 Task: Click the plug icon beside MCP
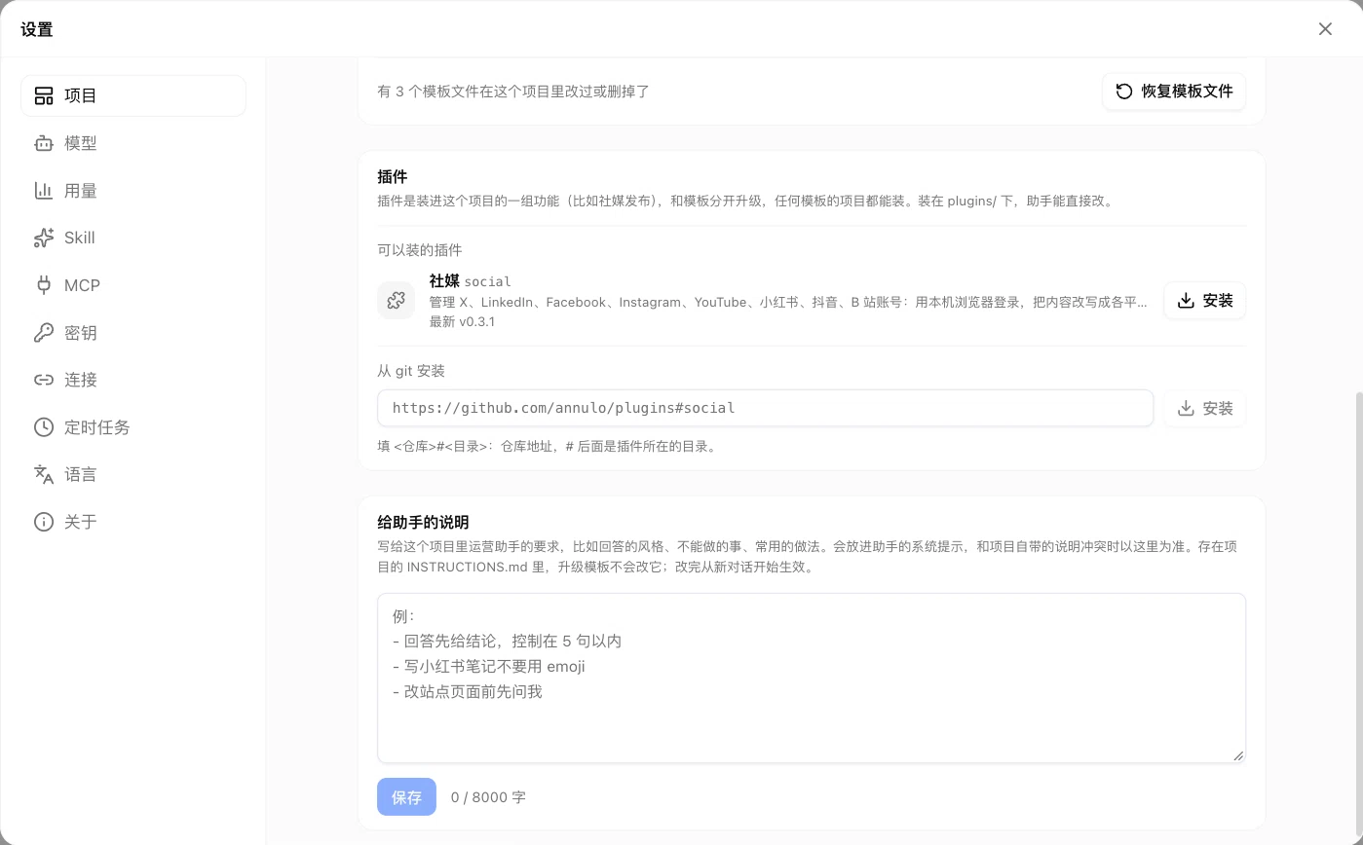coord(44,285)
